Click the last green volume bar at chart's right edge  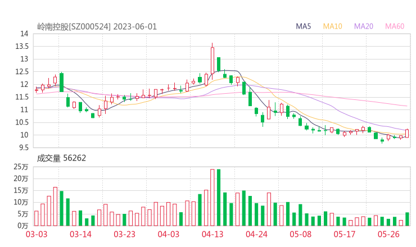407,219
